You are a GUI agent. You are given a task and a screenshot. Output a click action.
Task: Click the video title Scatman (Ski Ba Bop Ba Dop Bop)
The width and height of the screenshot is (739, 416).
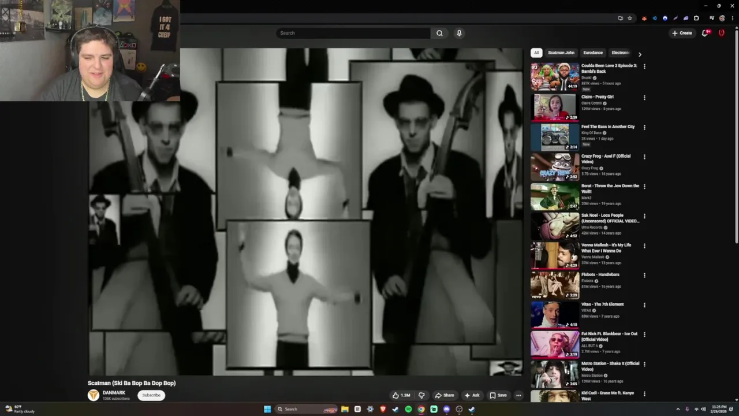(x=132, y=383)
